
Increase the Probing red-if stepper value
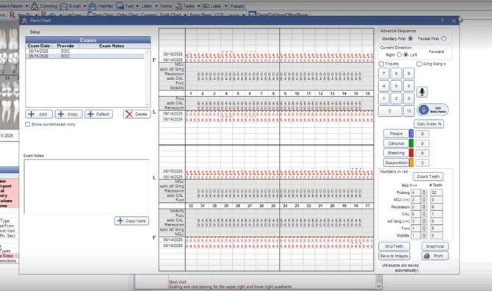[x=424, y=191]
